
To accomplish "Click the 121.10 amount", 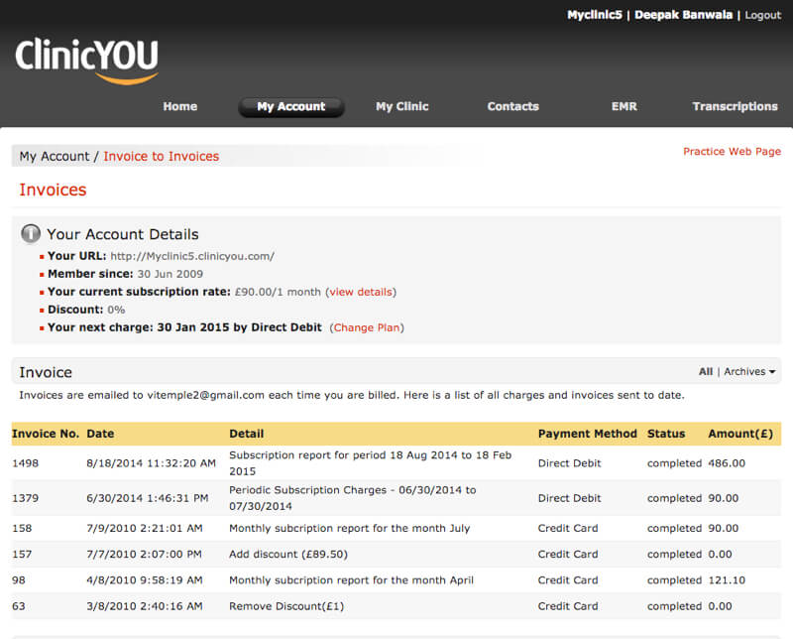I will point(727,580).
